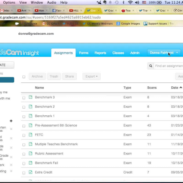The image size is (183, 183).
Task: Check the Benchmark Fall row checkbox
Action: coord(24,164)
